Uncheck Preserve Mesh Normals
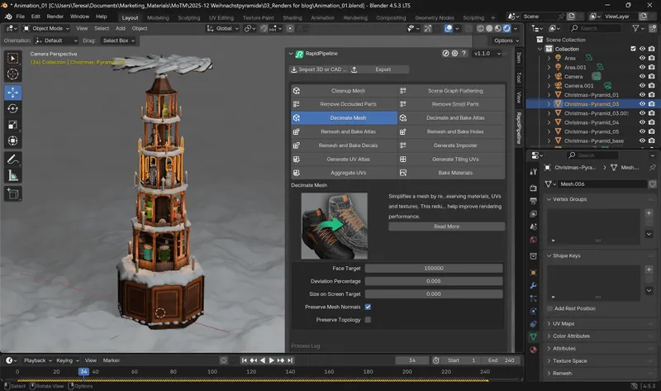 click(x=368, y=307)
